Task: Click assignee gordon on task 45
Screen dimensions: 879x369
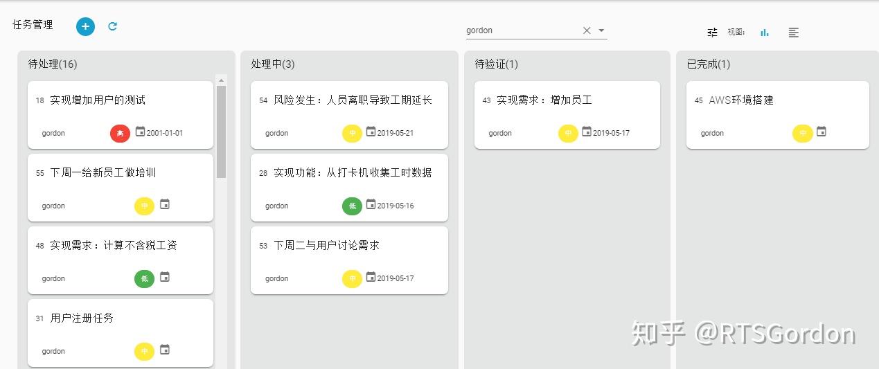Action: click(712, 133)
